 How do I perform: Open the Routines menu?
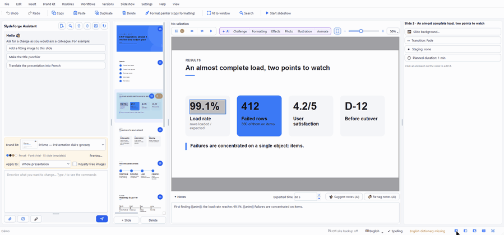[68, 4]
